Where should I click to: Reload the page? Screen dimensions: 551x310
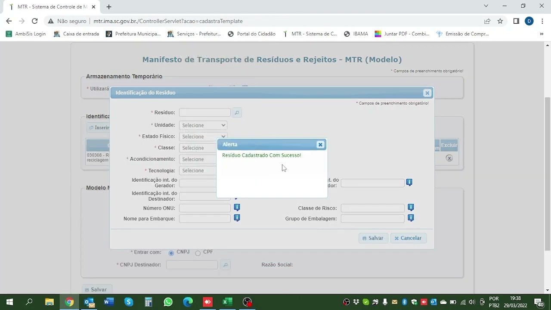[35, 21]
